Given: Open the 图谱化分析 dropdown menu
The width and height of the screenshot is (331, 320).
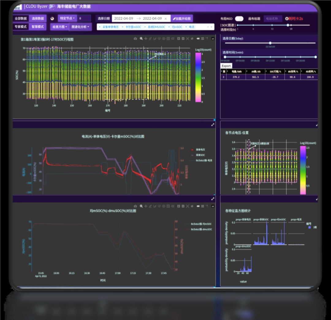Looking at the screenshot, I should [x=80, y=27].
